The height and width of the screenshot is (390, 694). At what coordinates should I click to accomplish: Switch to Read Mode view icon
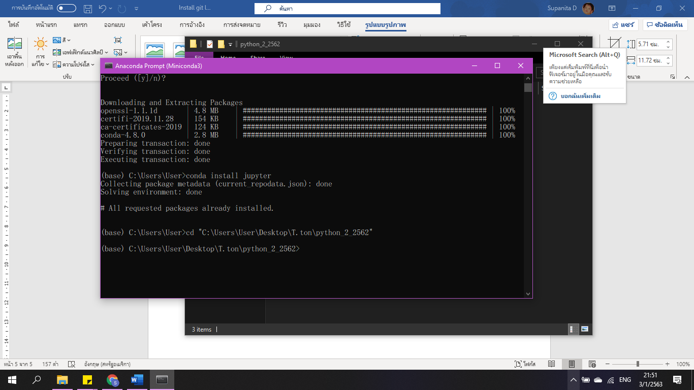[x=552, y=364]
